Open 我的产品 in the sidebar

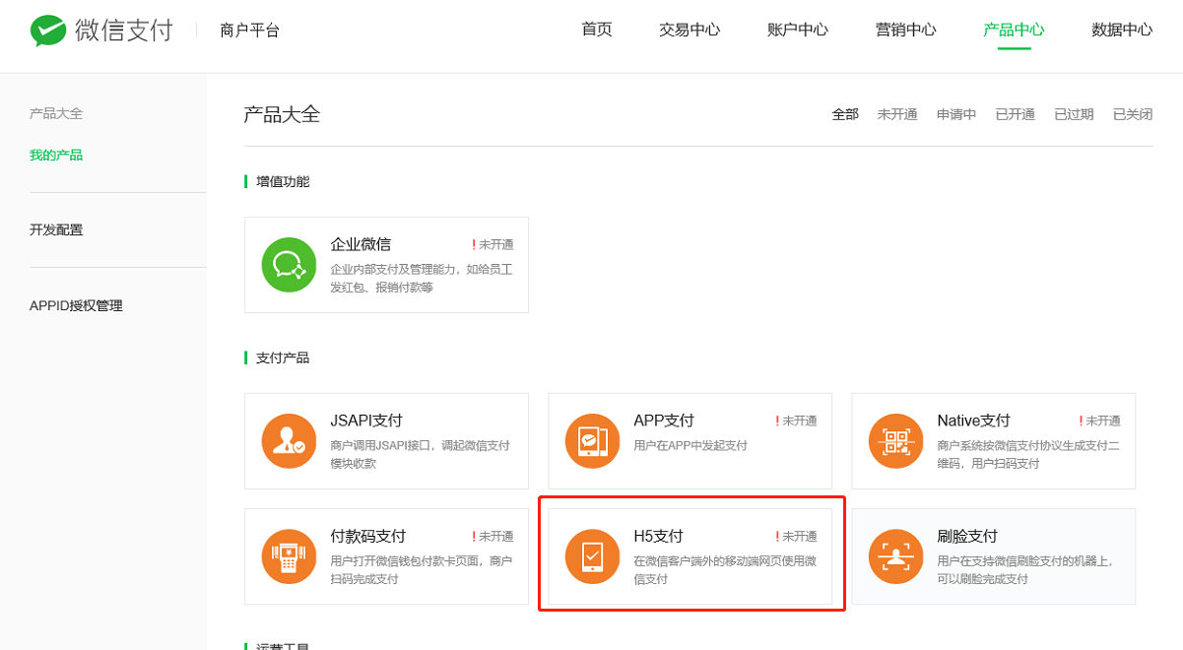(56, 155)
